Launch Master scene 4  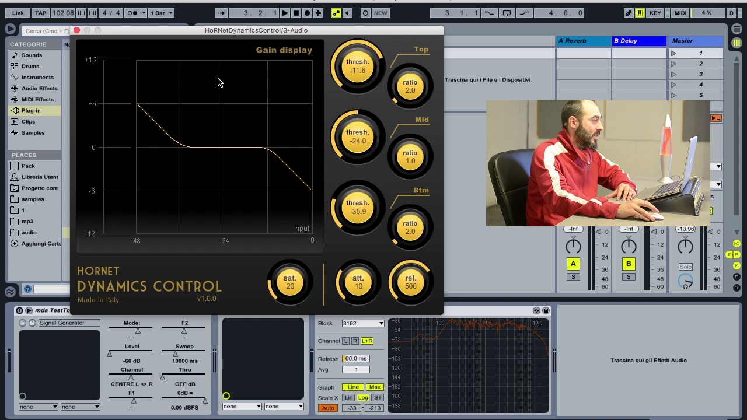click(x=673, y=85)
